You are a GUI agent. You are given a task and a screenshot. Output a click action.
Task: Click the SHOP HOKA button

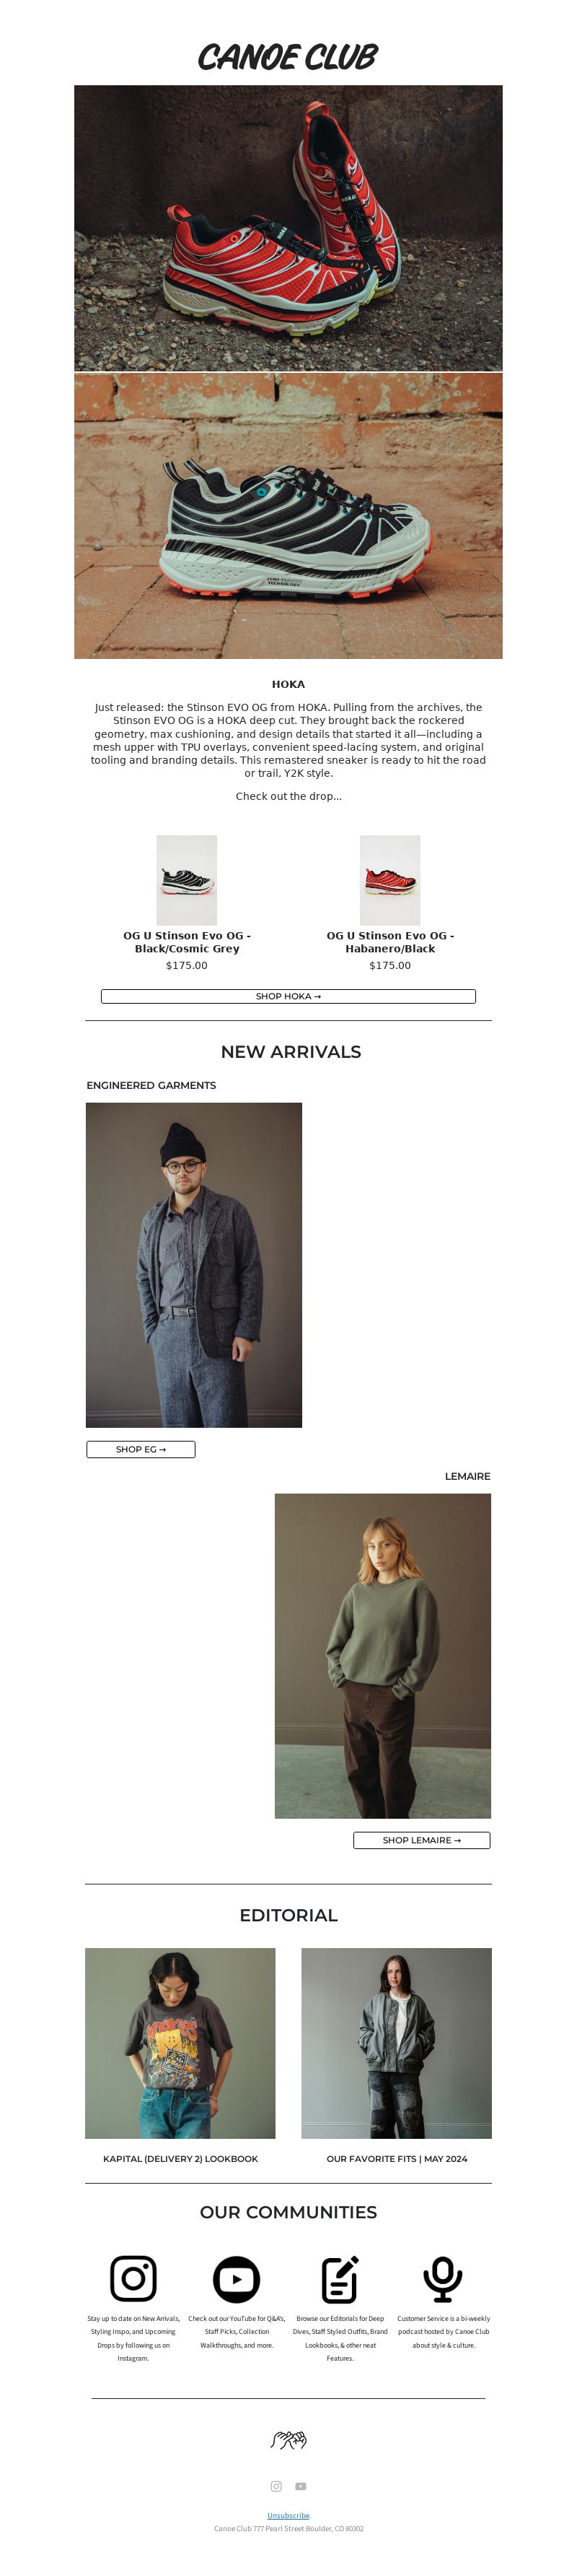coord(288,996)
